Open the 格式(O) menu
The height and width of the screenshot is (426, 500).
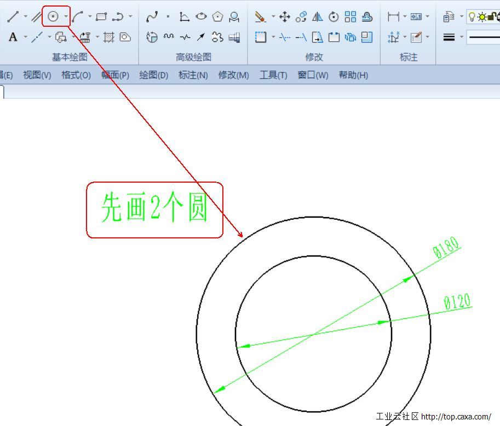click(x=76, y=75)
